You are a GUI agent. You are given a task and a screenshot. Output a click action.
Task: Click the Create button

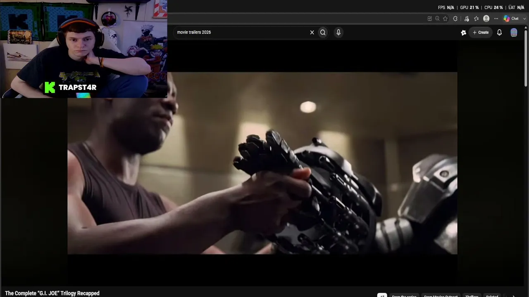481,32
